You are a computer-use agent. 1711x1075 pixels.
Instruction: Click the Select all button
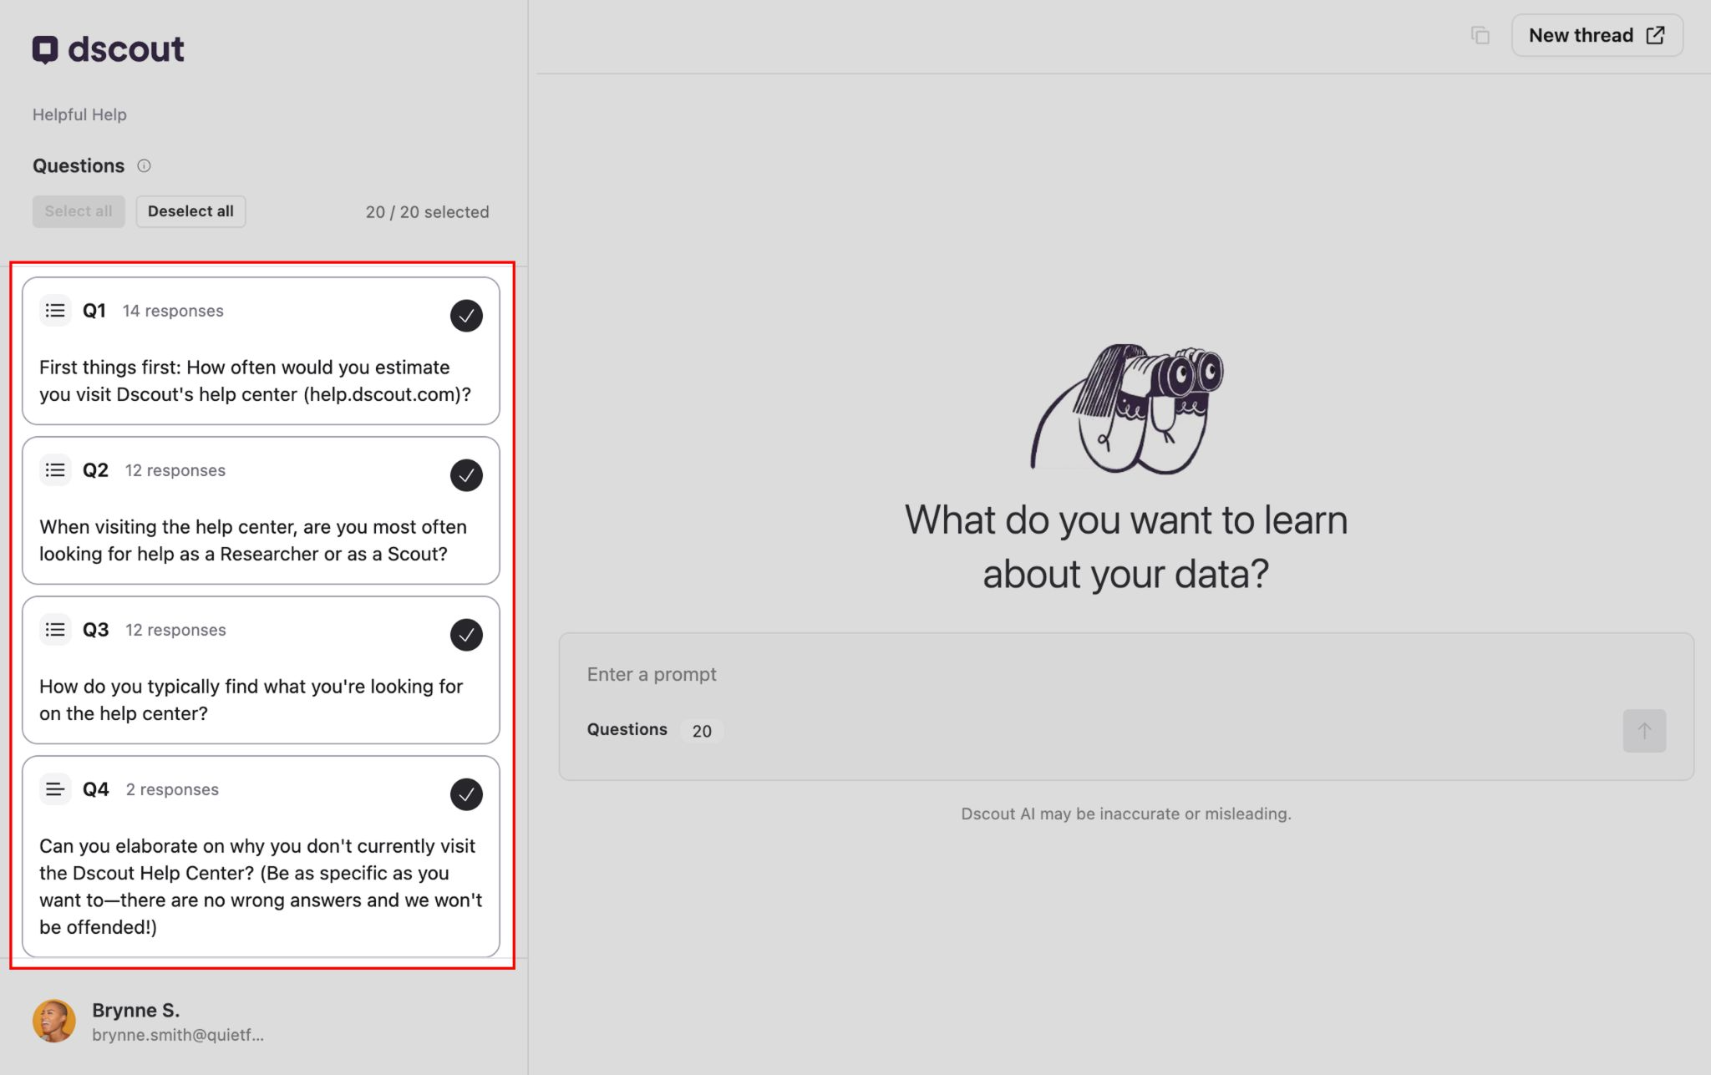click(x=79, y=211)
